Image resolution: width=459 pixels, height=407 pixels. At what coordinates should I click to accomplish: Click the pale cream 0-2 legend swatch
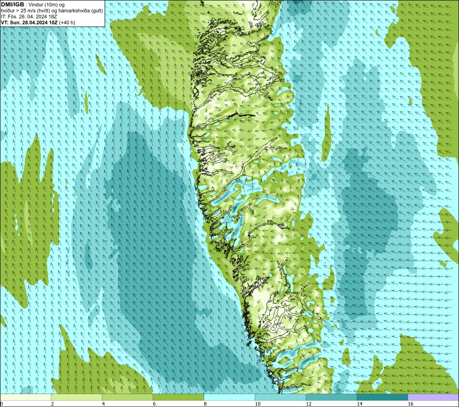26,397
